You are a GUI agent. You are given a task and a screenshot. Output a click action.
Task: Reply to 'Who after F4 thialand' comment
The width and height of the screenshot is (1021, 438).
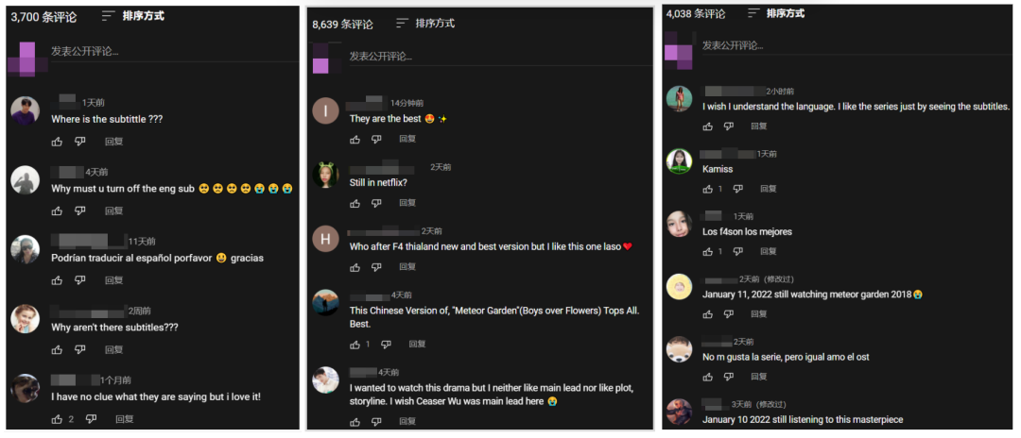[x=407, y=267]
